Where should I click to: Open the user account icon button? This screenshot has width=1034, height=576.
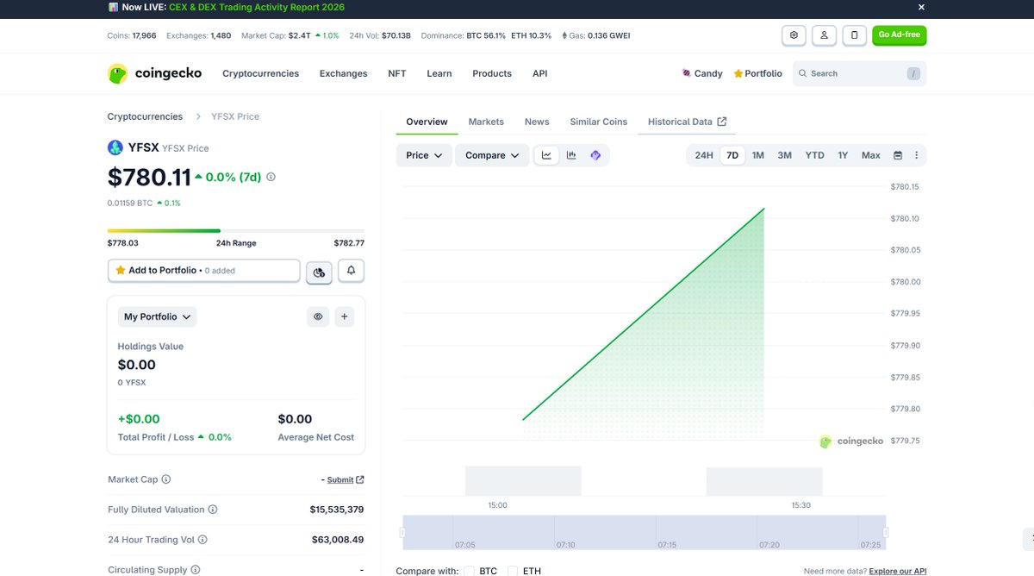coord(824,35)
